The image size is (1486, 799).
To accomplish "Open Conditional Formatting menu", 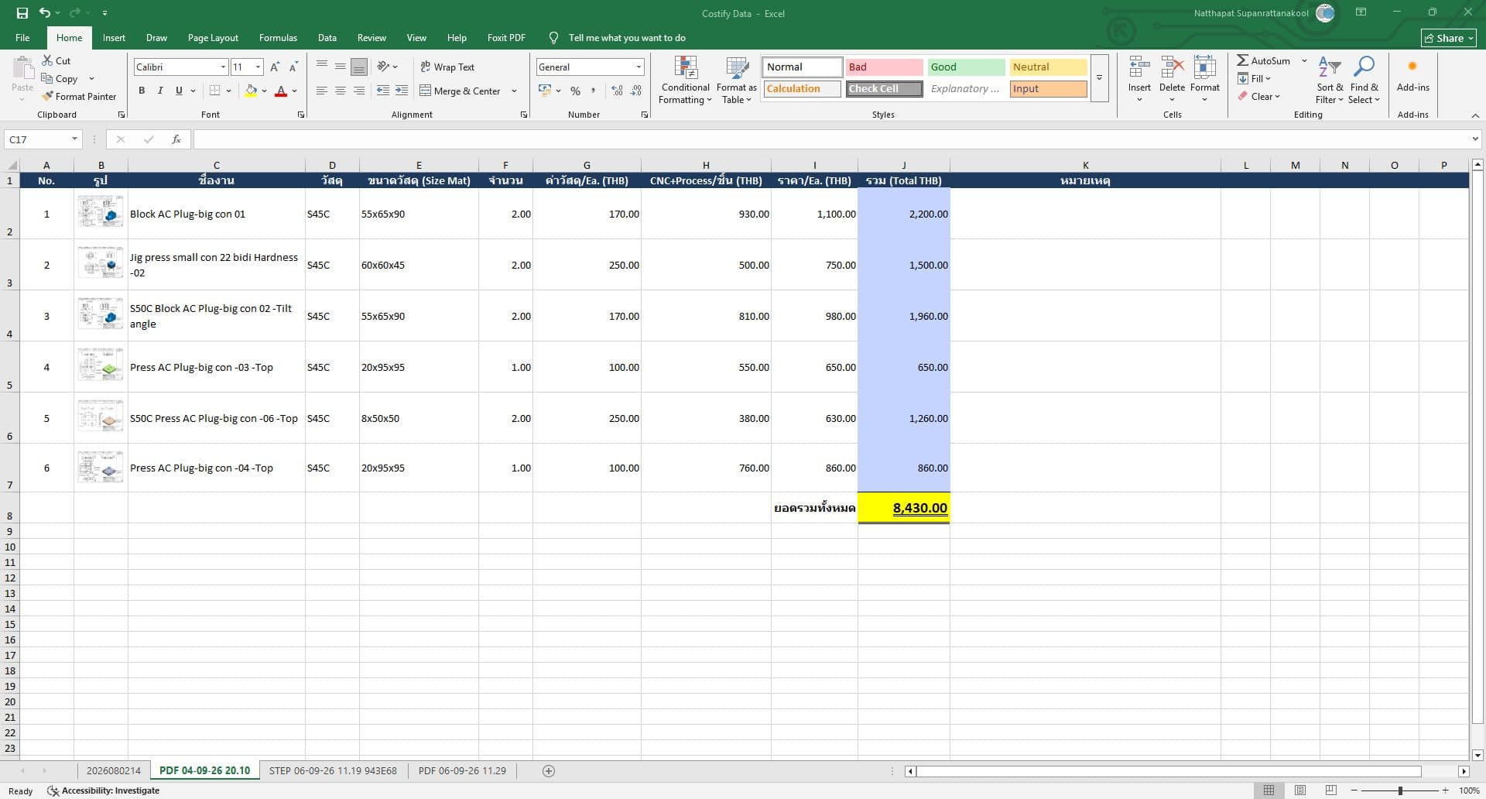I will (x=686, y=80).
